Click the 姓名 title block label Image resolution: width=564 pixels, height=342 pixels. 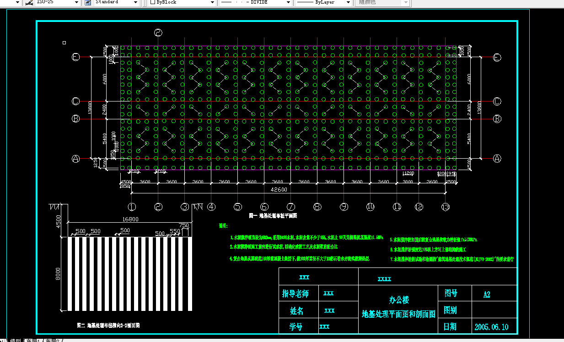pos(297,311)
